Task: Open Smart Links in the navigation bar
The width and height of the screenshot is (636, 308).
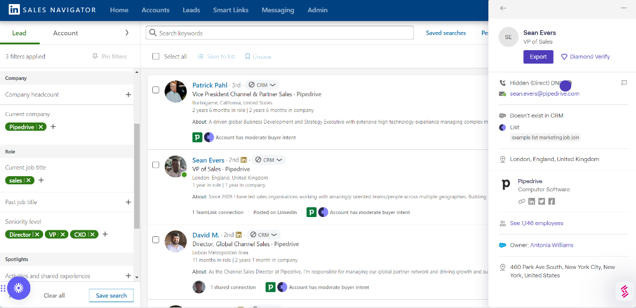Action: point(231,10)
